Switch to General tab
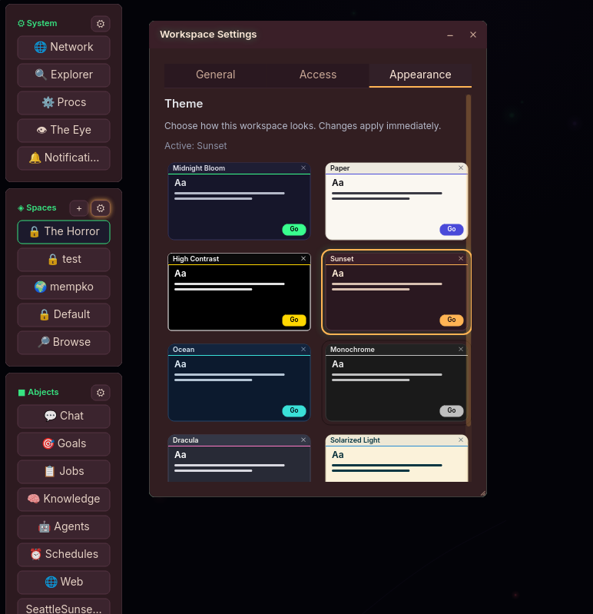This screenshot has width=593, height=614. coord(216,75)
